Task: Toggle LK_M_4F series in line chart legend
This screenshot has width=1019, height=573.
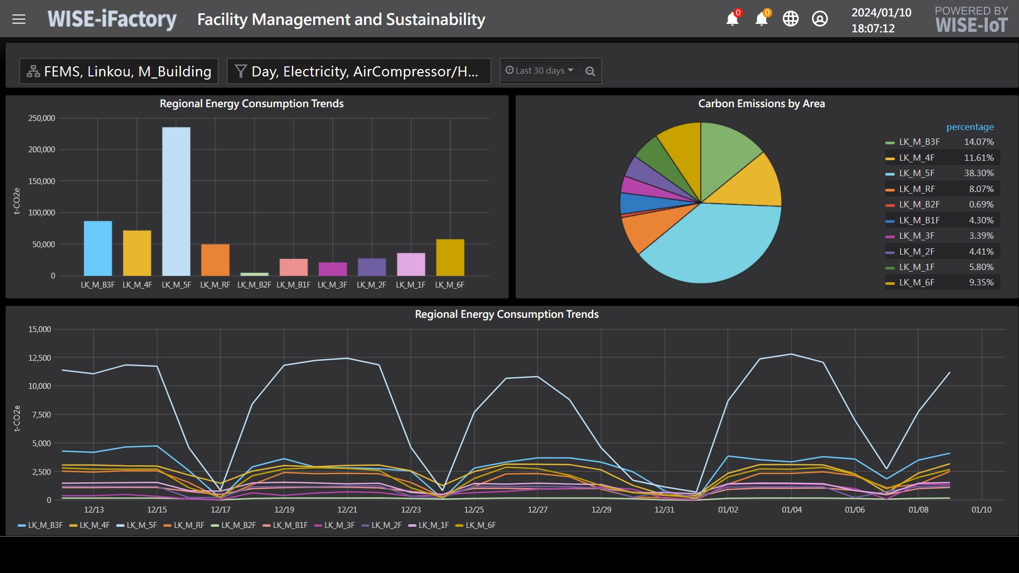Action: [x=90, y=525]
